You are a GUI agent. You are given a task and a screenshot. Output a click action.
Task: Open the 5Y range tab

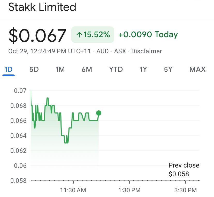(x=168, y=70)
